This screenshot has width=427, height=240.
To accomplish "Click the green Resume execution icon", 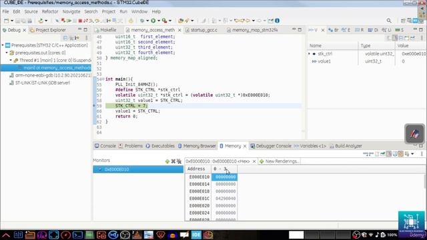I will [x=69, y=21].
